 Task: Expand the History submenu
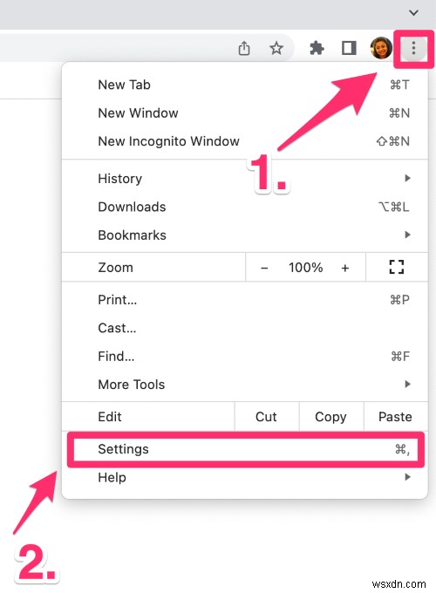245,179
